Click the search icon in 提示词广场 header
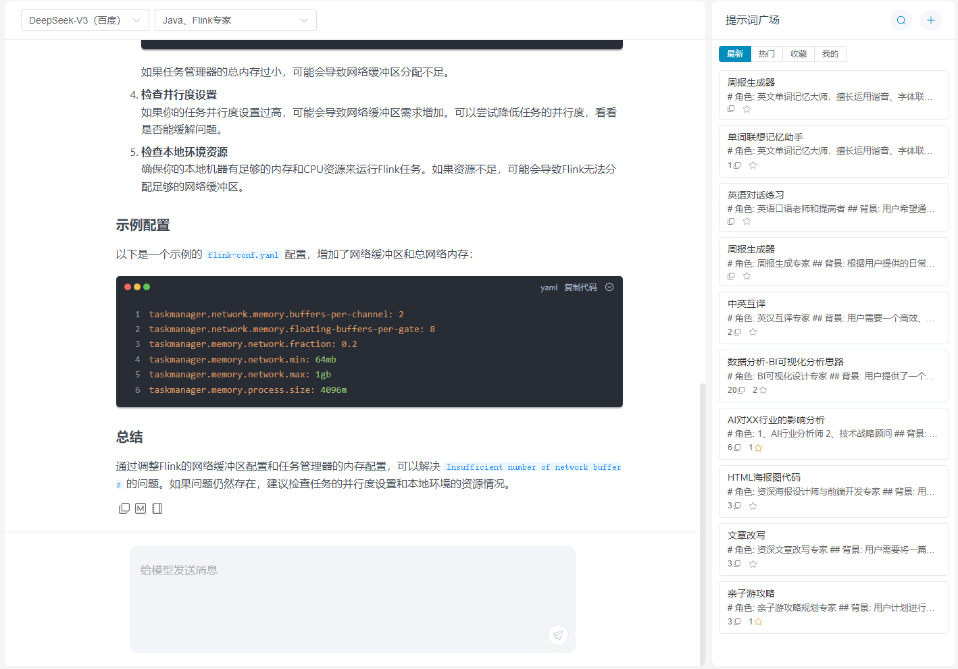 coord(901,20)
